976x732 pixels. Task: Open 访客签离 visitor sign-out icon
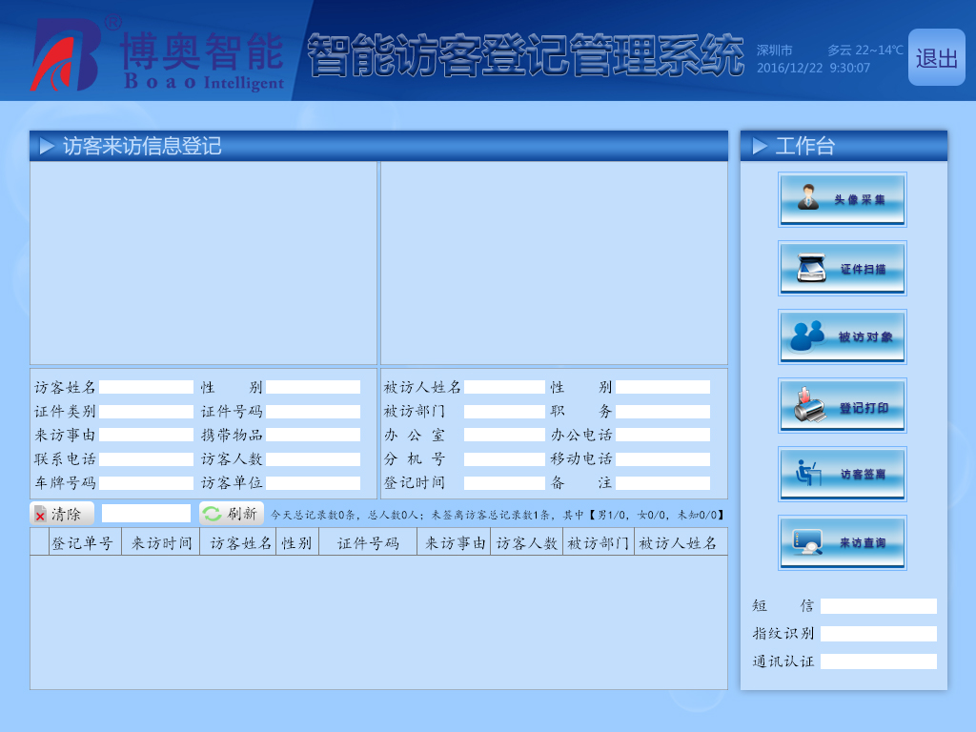tap(842, 474)
